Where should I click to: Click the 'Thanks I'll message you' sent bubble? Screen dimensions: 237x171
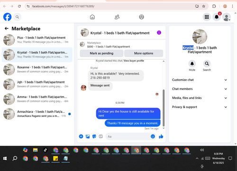[x=132, y=123]
